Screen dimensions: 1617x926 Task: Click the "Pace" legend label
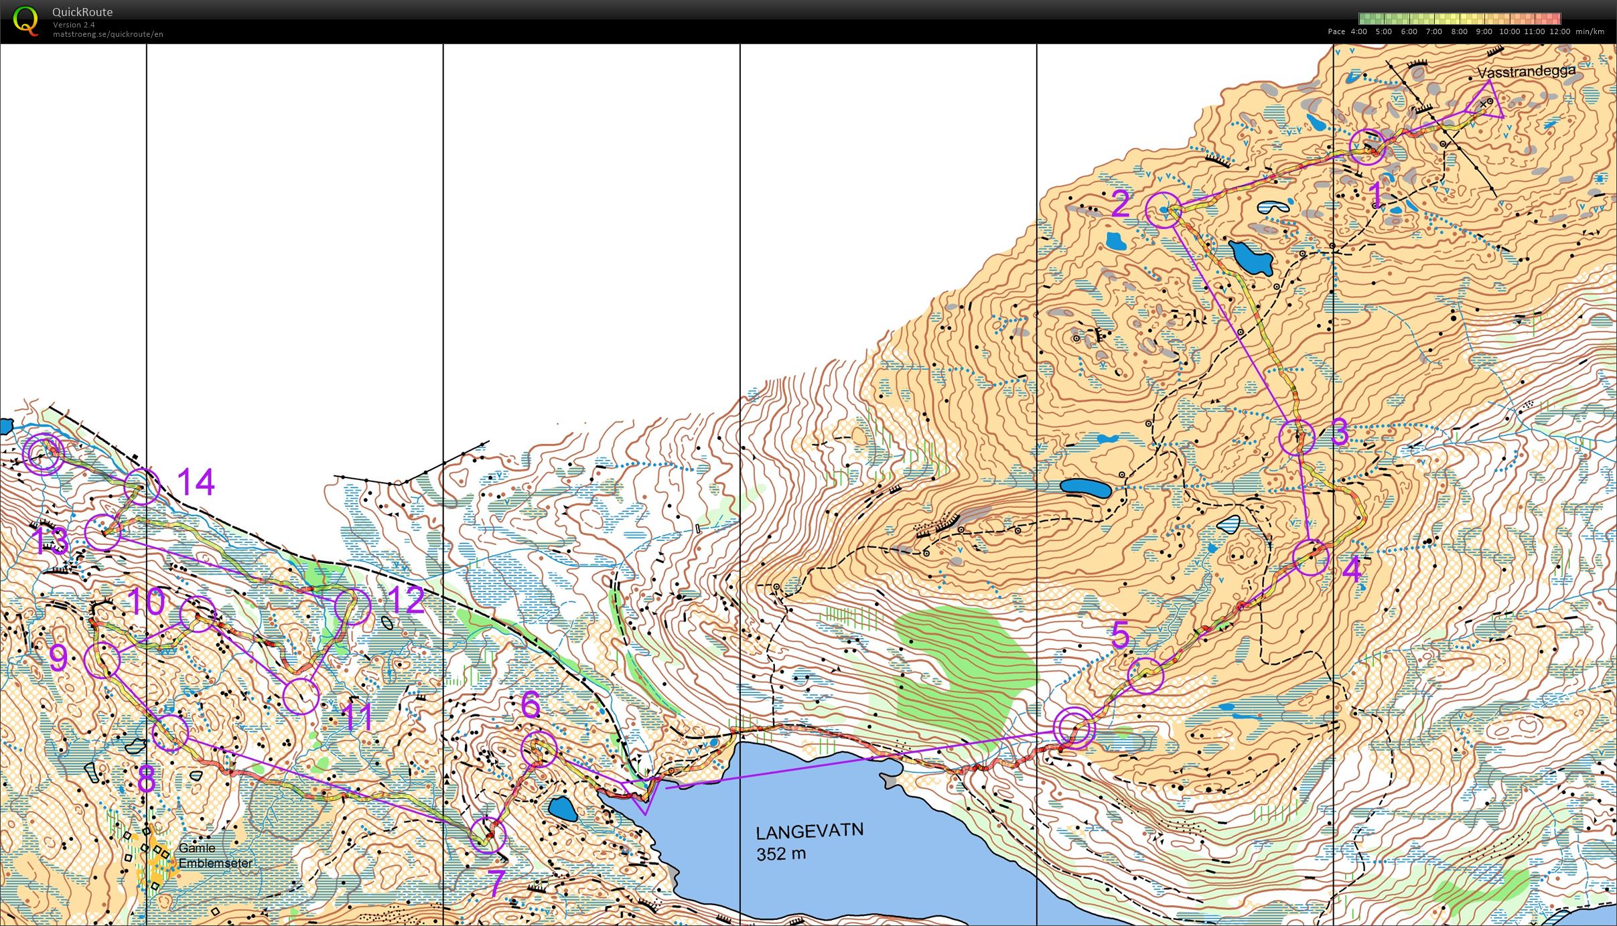coord(1336,31)
